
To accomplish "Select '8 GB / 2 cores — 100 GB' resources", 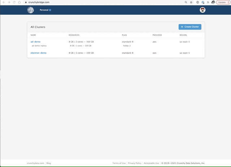I will coord(81,53).
